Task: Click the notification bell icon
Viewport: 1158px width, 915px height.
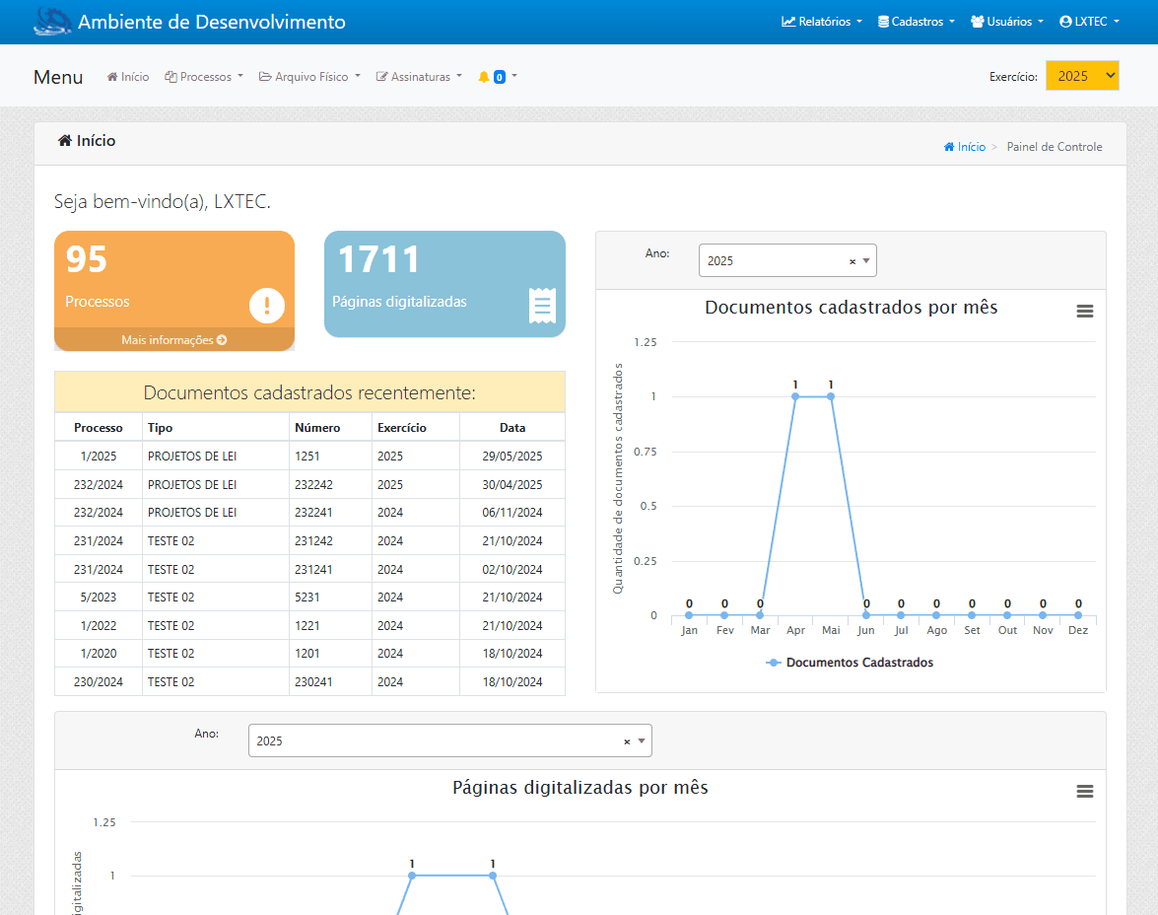Action: click(484, 77)
